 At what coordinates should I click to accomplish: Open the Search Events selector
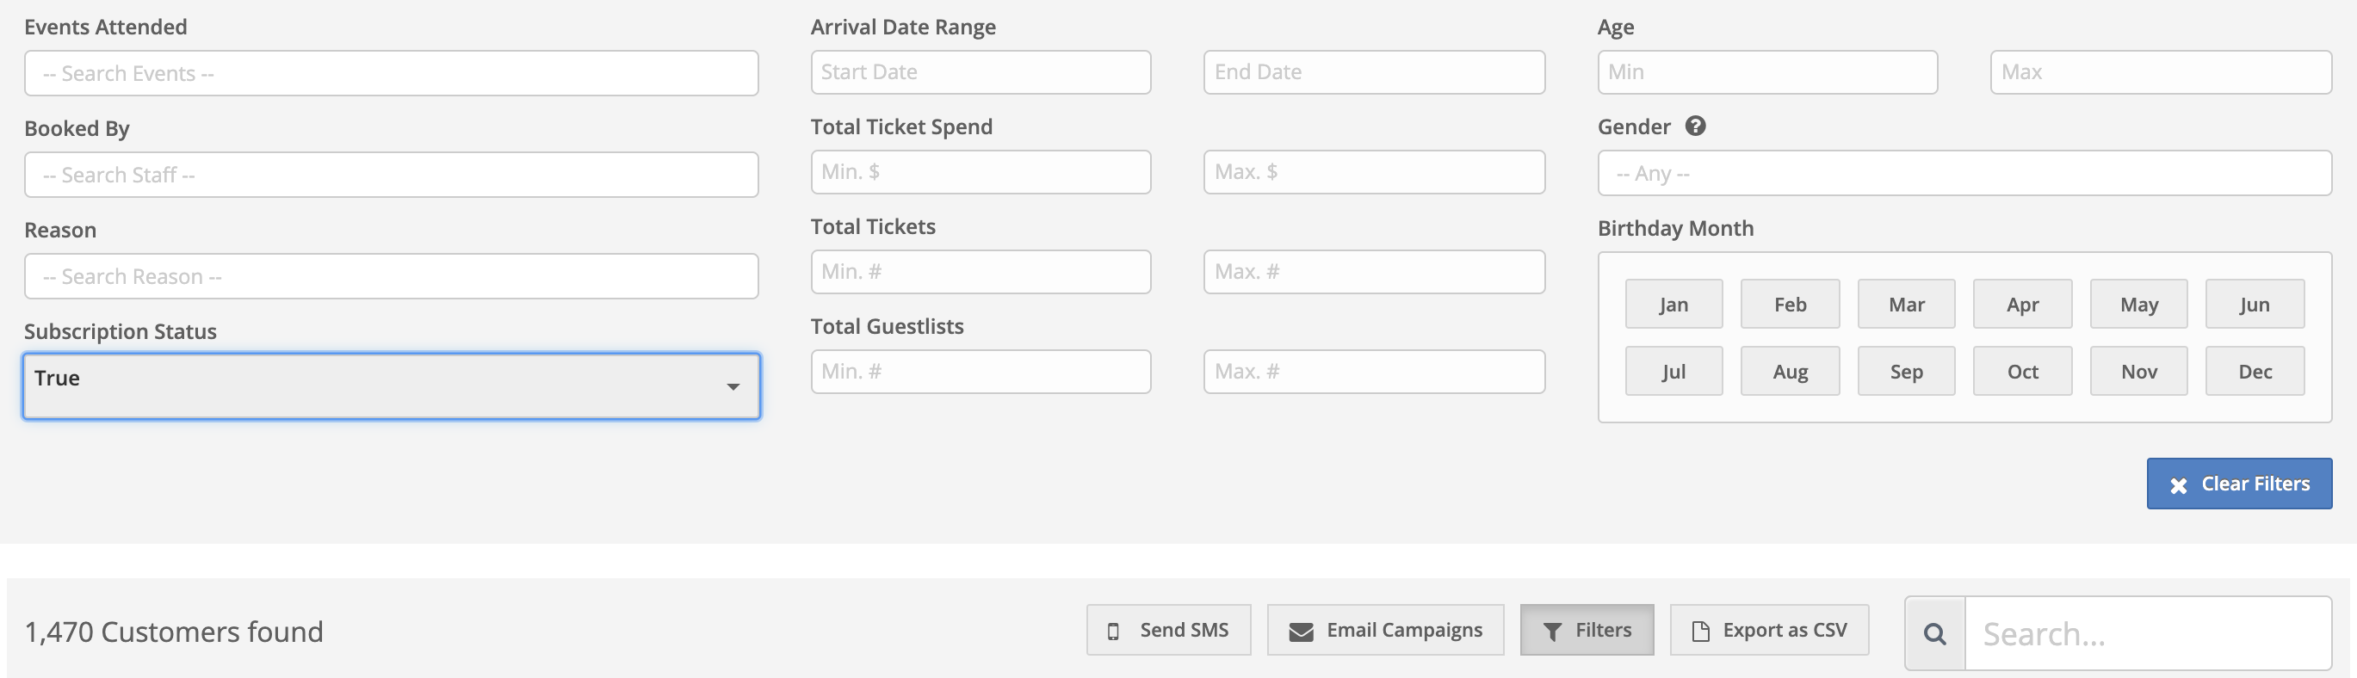pyautogui.click(x=392, y=73)
